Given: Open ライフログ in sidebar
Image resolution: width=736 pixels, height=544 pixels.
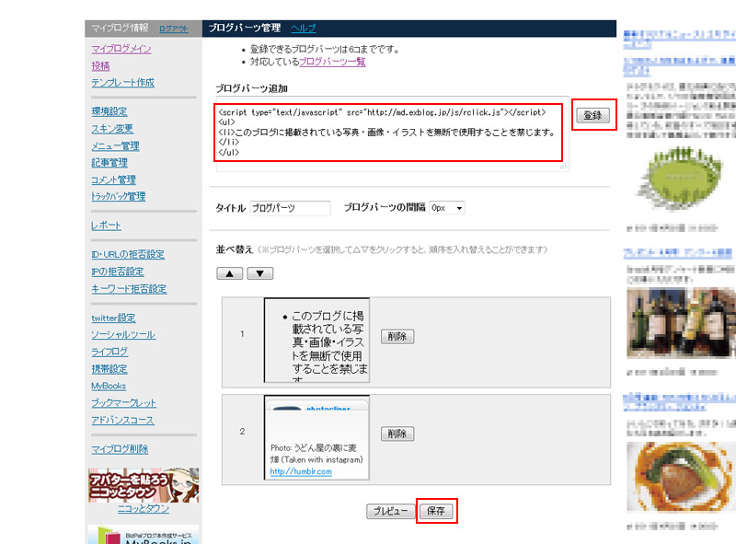Looking at the screenshot, I should click(x=109, y=352).
